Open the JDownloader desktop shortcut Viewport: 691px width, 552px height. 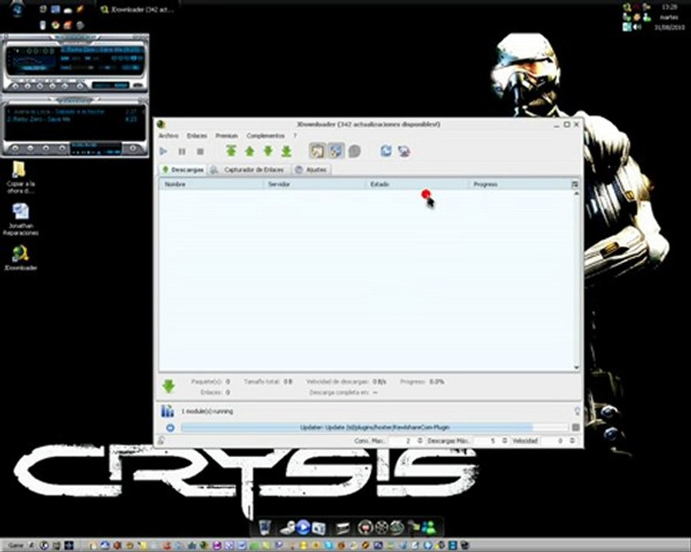pyautogui.click(x=20, y=258)
